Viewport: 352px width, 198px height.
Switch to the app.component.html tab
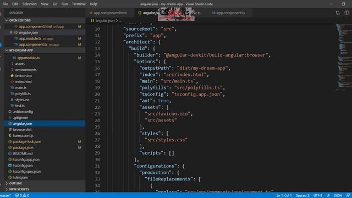(110, 13)
